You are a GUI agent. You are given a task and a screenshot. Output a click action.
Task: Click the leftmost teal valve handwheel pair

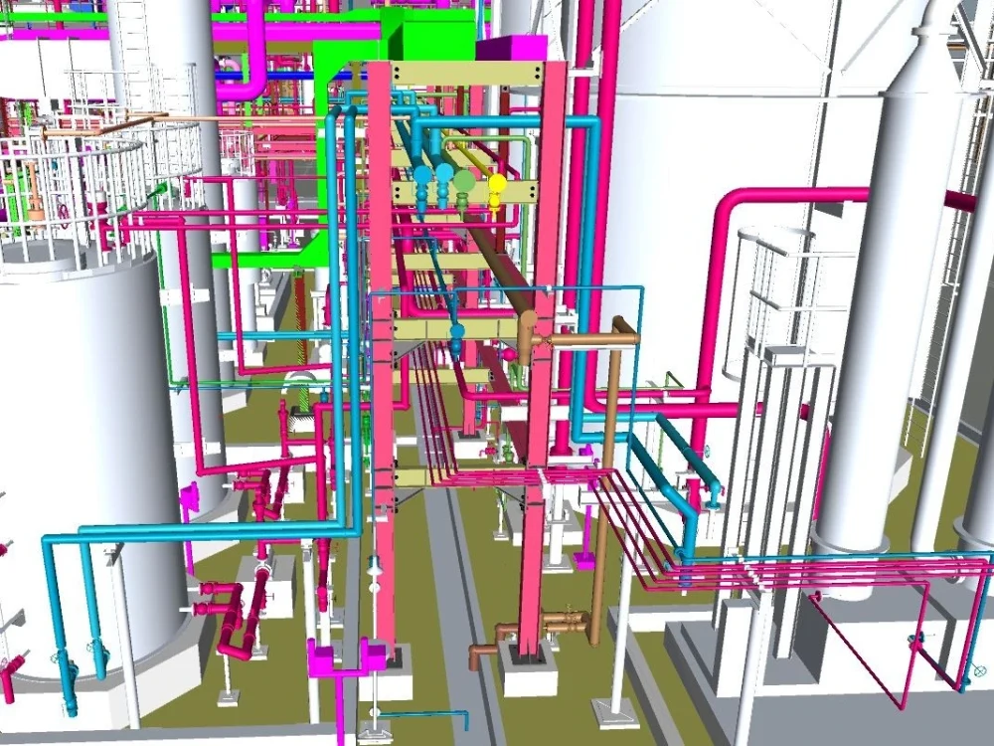coord(422,175)
